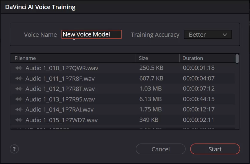
Task: Click the Voice Name input field
Action: point(92,34)
